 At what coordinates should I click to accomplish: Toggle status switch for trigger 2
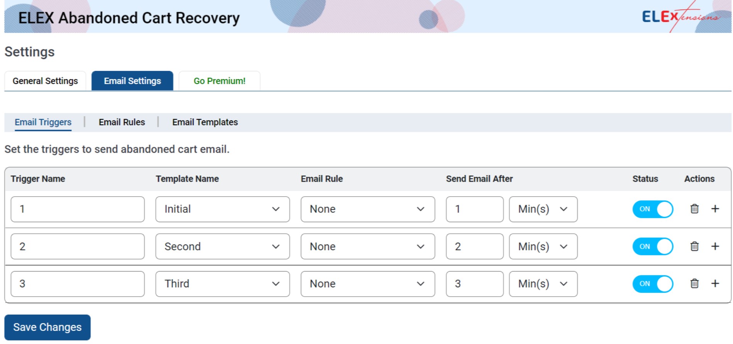pos(652,246)
